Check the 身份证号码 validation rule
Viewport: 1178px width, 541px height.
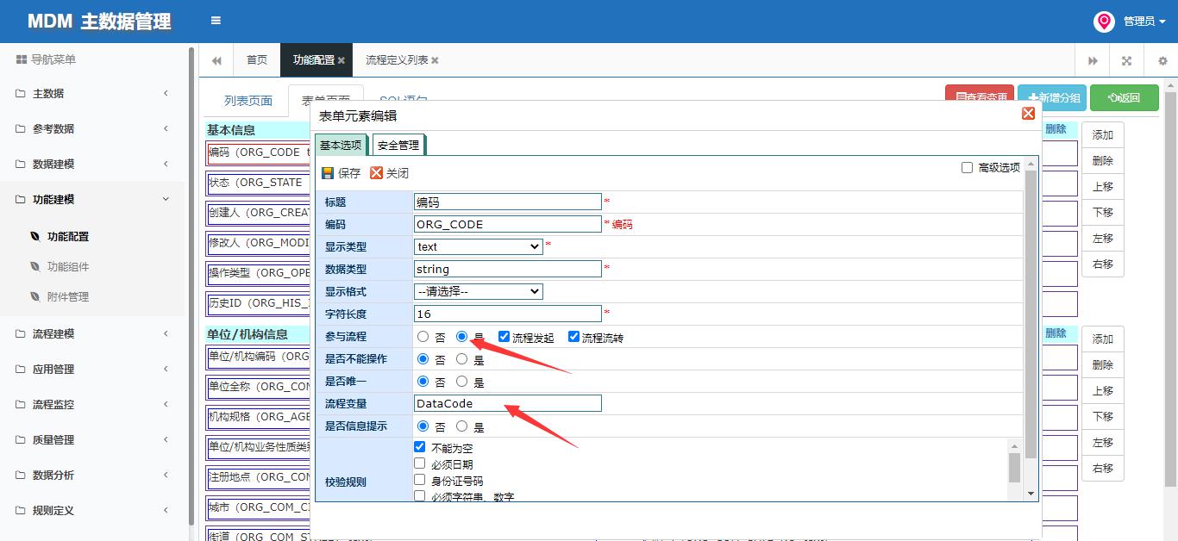click(x=420, y=480)
